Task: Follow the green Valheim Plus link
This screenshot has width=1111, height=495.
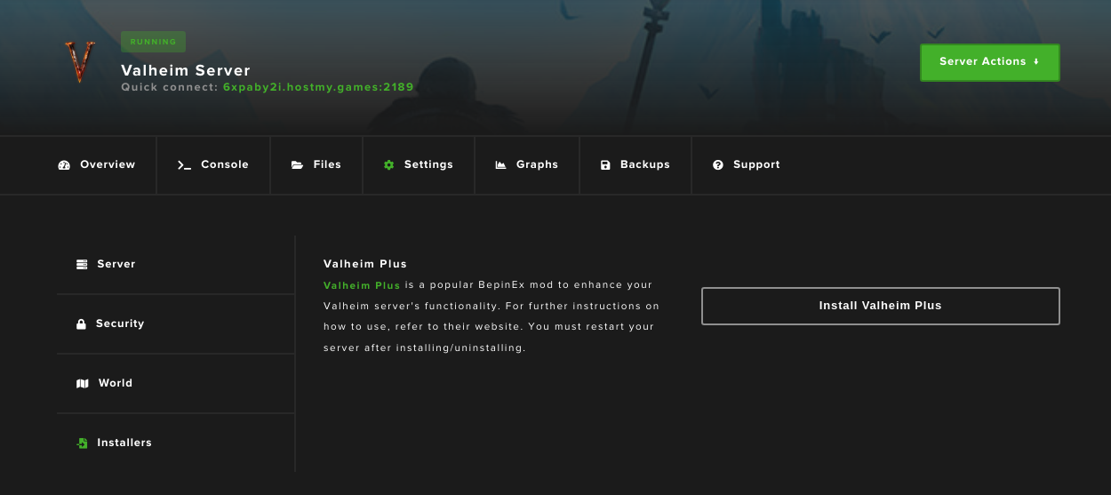Action: tap(362, 285)
